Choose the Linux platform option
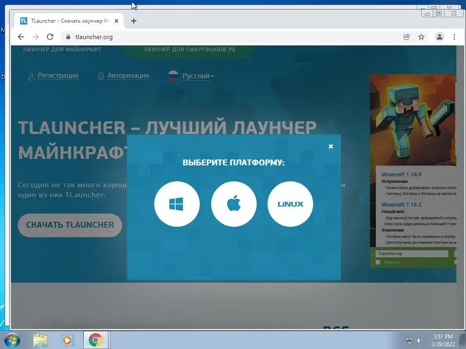This screenshot has width=466, height=349. point(290,204)
